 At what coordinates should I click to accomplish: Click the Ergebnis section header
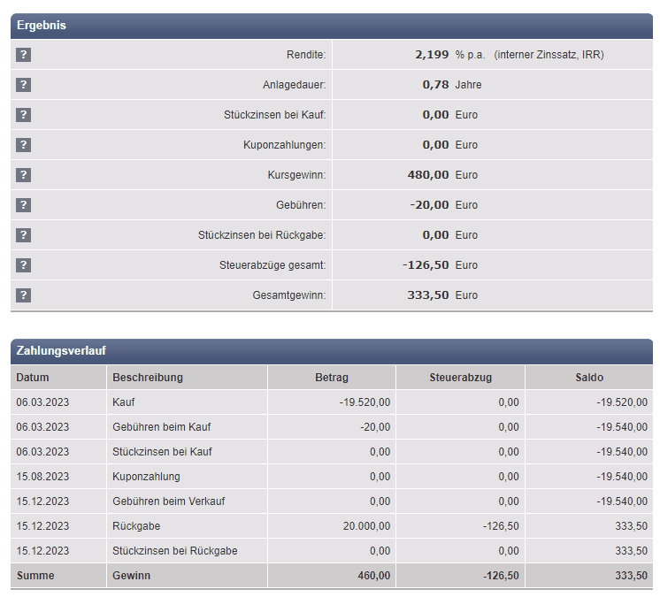point(42,26)
